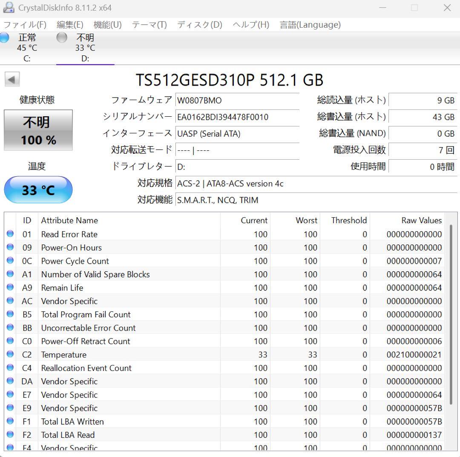
Task: Click the firmware field W0807BMO
Action: coord(237,101)
